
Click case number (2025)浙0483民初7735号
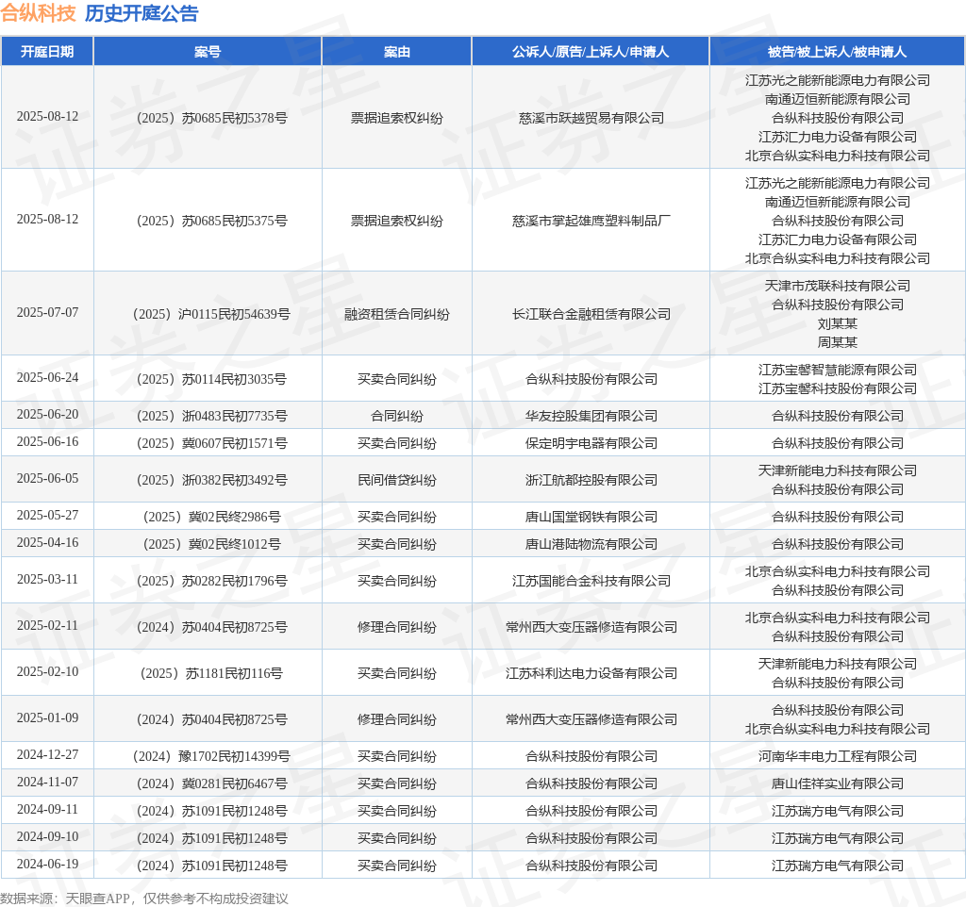[212, 416]
